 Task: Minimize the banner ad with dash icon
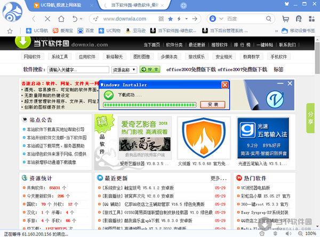[x=280, y=83]
